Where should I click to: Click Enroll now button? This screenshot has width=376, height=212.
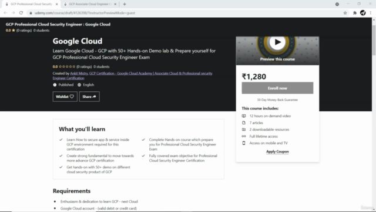(x=277, y=88)
